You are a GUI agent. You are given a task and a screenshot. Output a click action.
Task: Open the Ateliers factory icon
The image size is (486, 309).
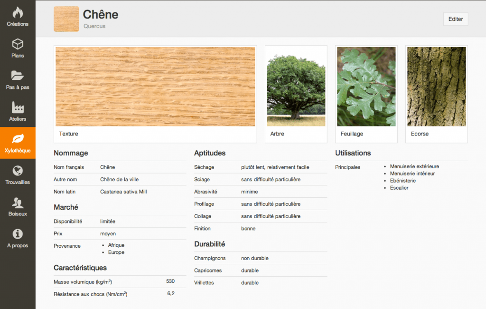coord(18,107)
